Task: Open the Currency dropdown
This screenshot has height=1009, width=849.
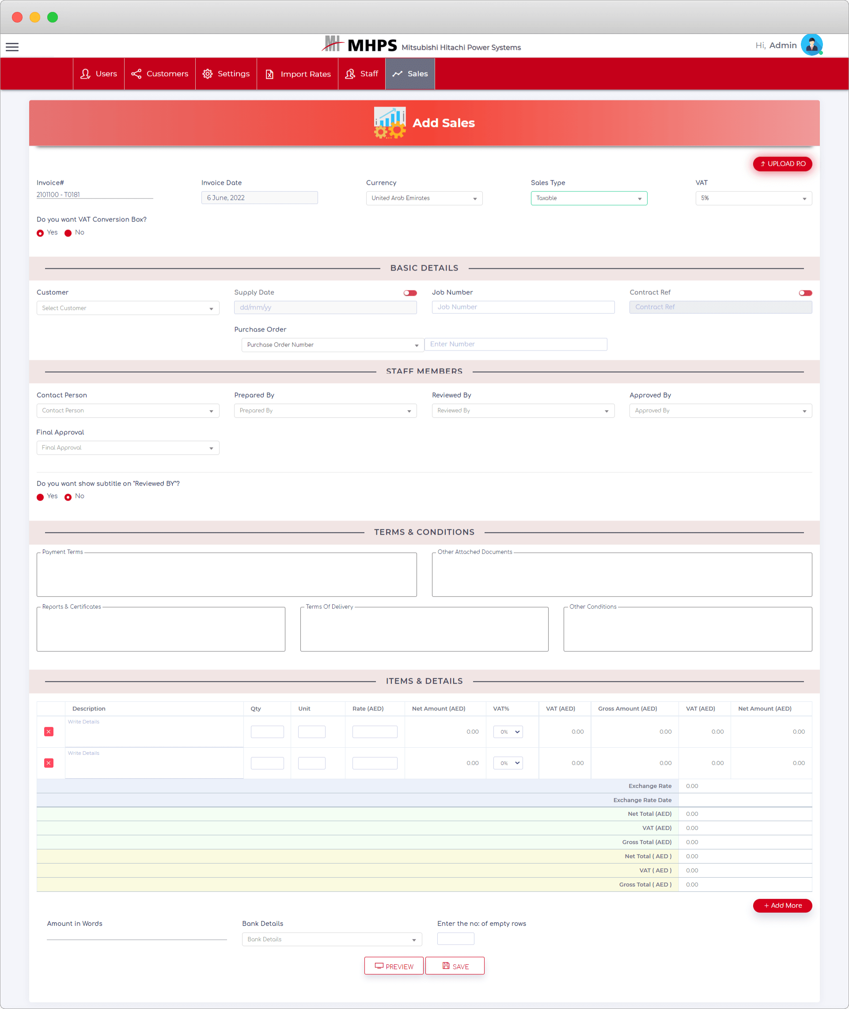Action: pos(424,198)
